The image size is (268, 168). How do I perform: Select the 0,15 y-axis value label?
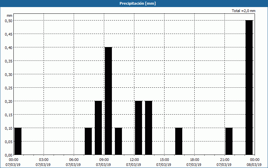coord(9,115)
